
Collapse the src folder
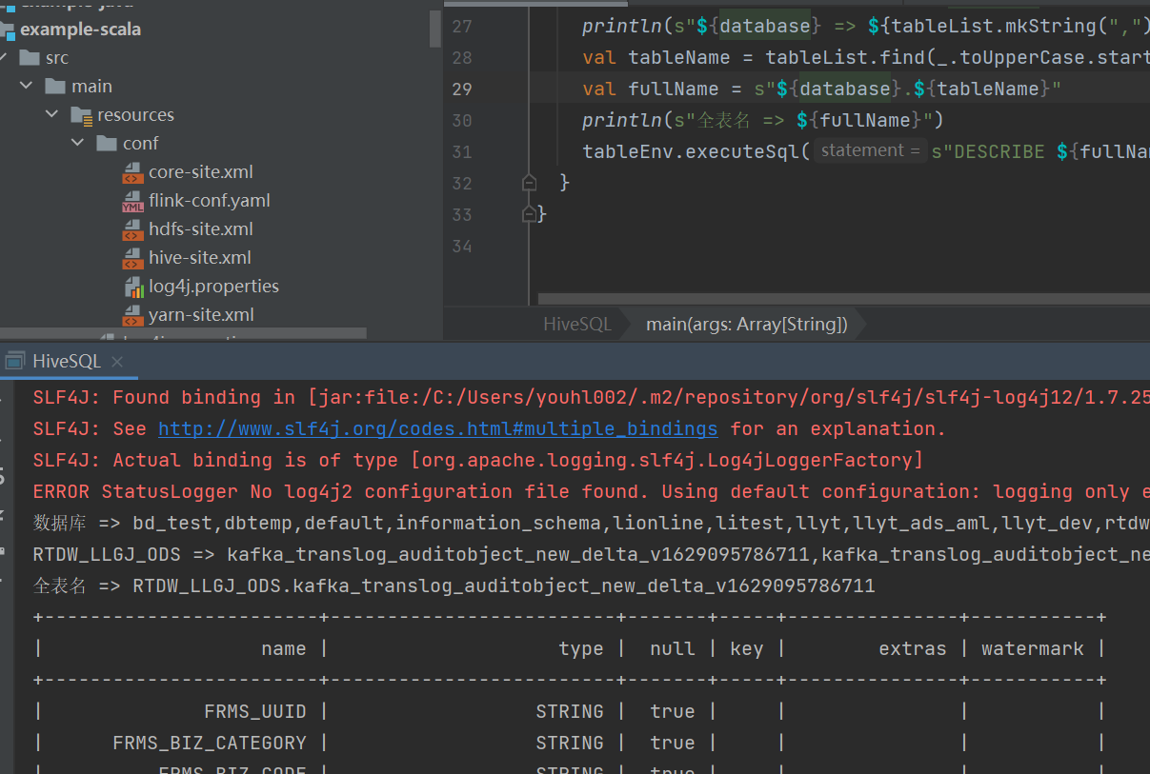pyautogui.click(x=4, y=58)
